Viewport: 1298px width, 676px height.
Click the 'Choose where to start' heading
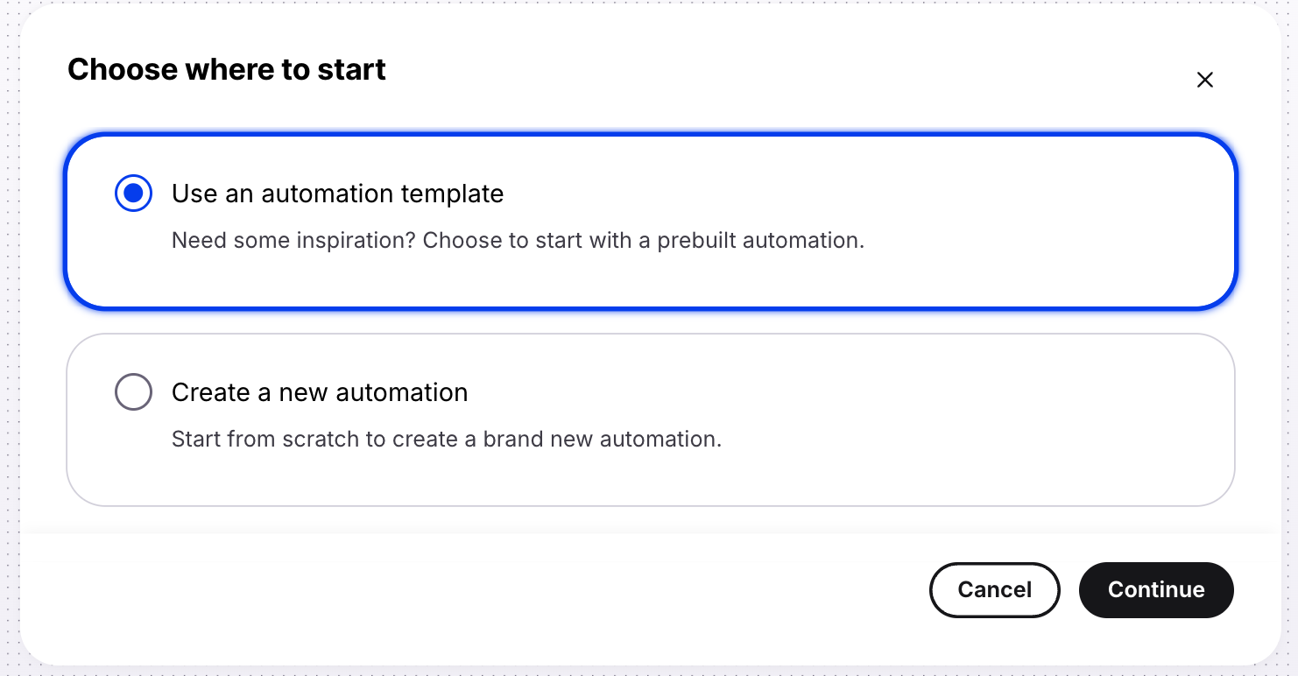coord(227,70)
